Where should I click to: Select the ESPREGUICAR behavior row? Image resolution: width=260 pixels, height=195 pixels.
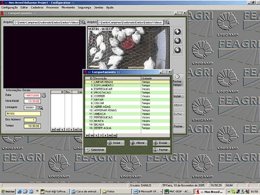(x=128, y=89)
